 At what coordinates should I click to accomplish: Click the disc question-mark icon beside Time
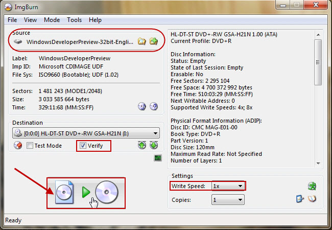click(x=154, y=106)
